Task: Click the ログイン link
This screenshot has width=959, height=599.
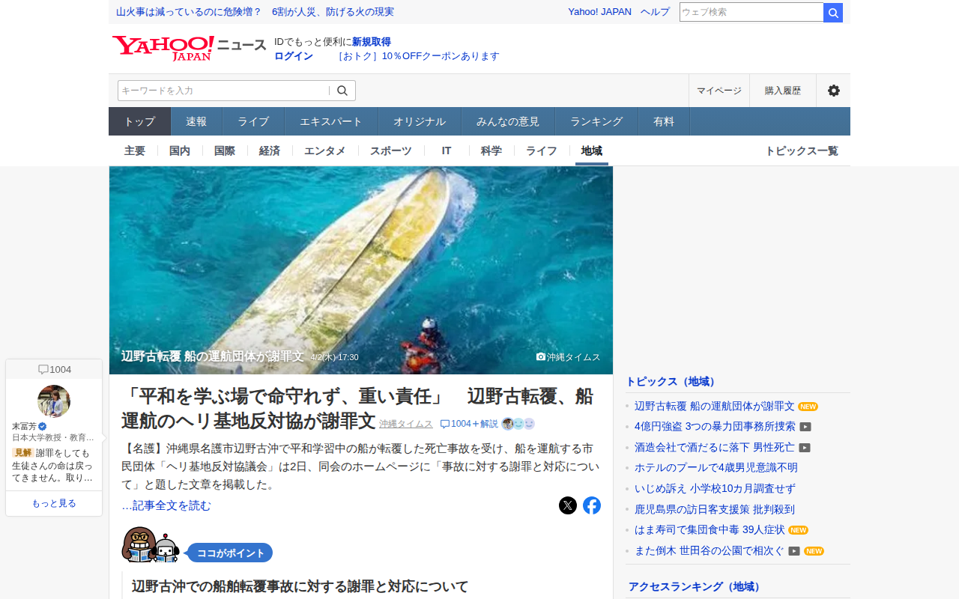Action: (x=294, y=56)
